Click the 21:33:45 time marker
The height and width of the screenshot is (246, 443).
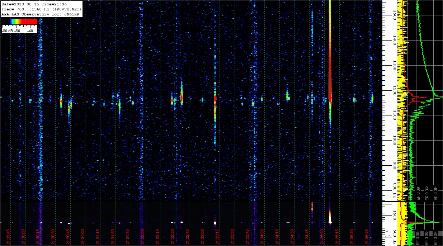click(248, 237)
